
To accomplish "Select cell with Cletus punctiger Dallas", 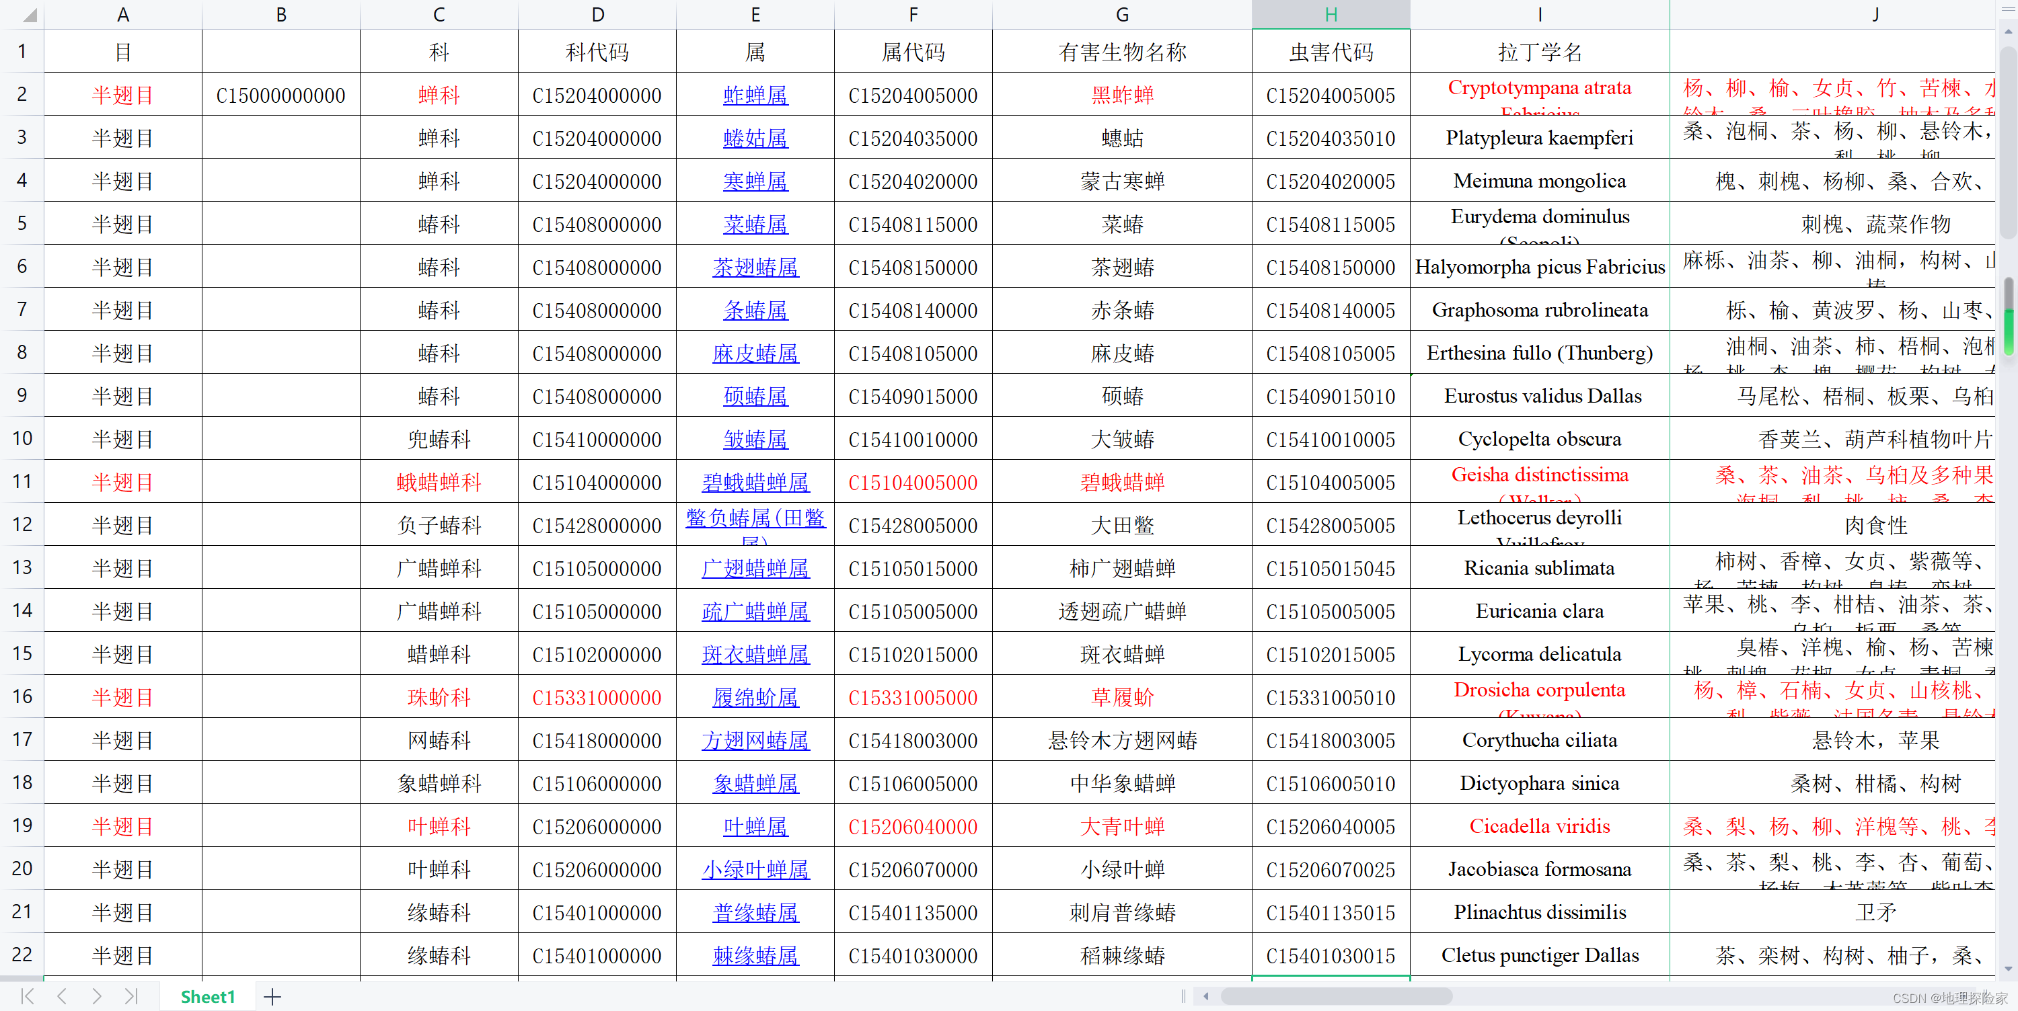I will pos(1539,956).
